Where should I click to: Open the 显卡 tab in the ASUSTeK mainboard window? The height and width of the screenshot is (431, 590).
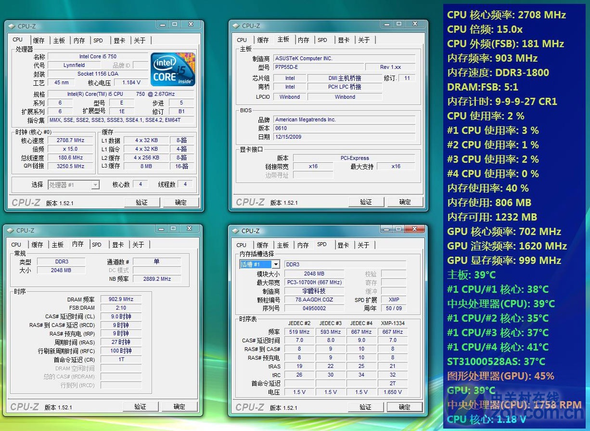point(344,40)
